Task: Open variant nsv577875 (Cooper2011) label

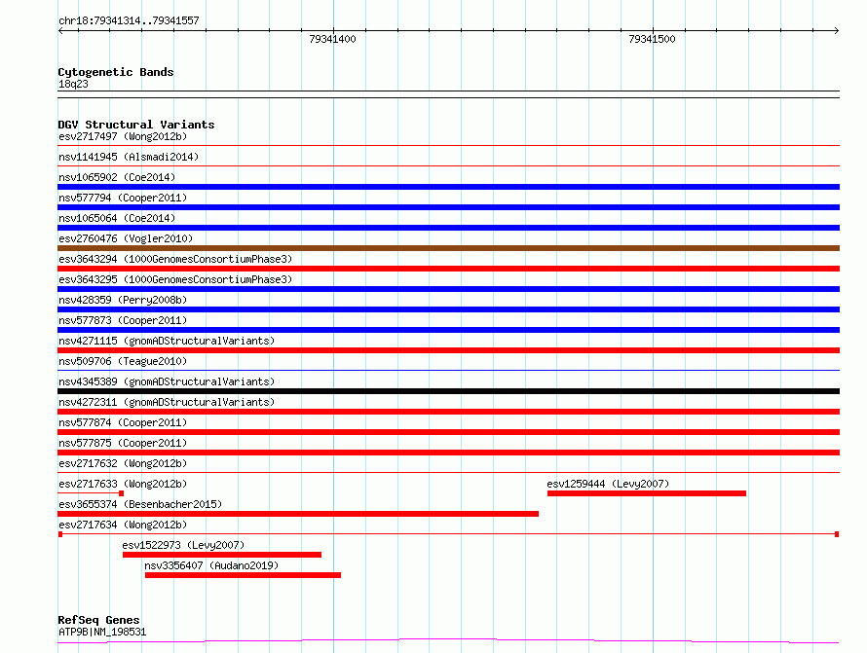Action: 123,443
